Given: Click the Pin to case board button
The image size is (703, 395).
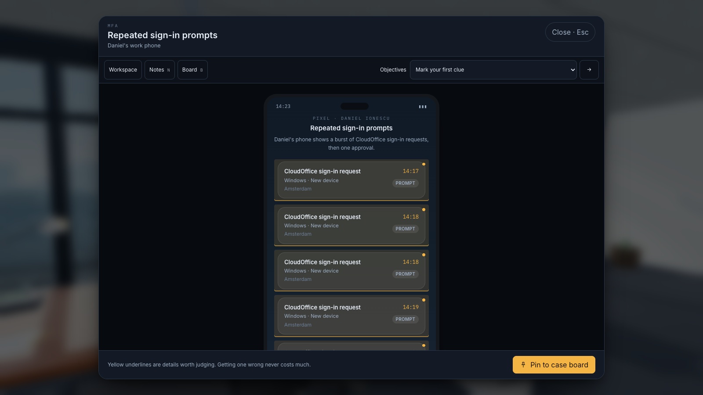Looking at the screenshot, I should 554,365.
